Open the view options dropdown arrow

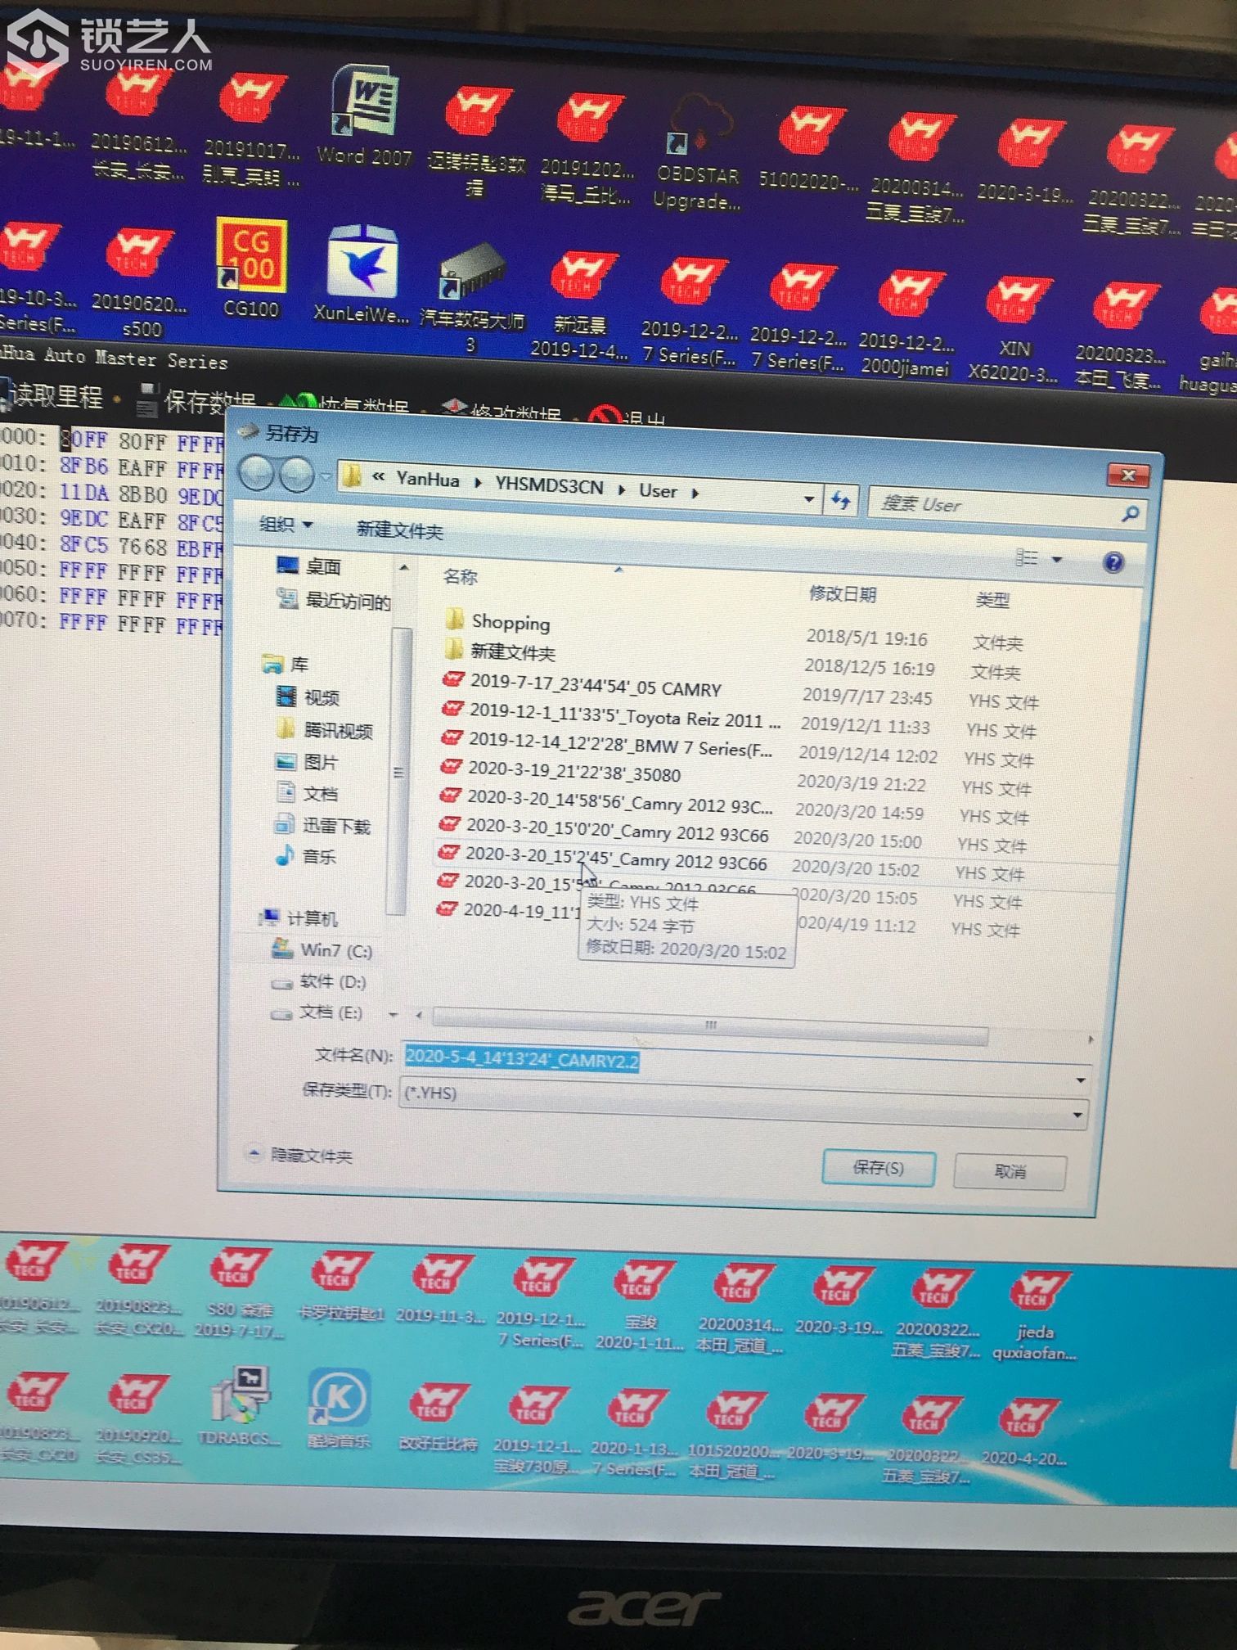coord(1056,560)
